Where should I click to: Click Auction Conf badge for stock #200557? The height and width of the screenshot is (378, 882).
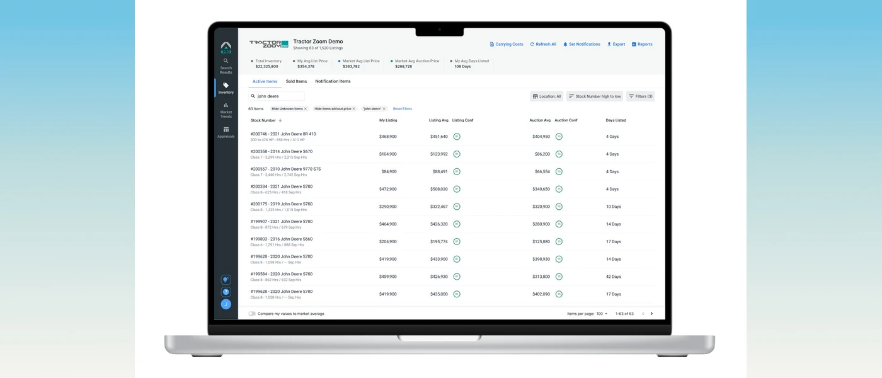click(559, 171)
